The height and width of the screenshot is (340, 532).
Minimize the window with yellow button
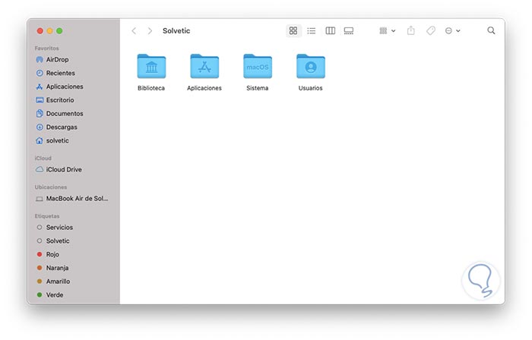click(x=50, y=31)
